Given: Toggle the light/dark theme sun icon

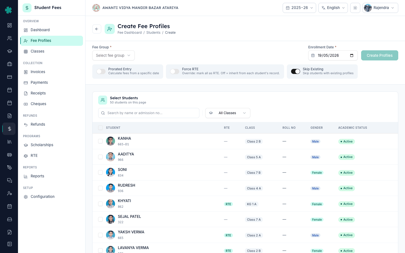Looking at the screenshot, I should click(x=355, y=8).
